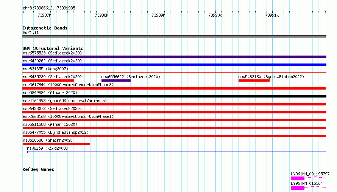Viewport: 337px width, 192px height.
Task: Click the 73989k ruler tick label
Action: pyautogui.click(x=158, y=15)
